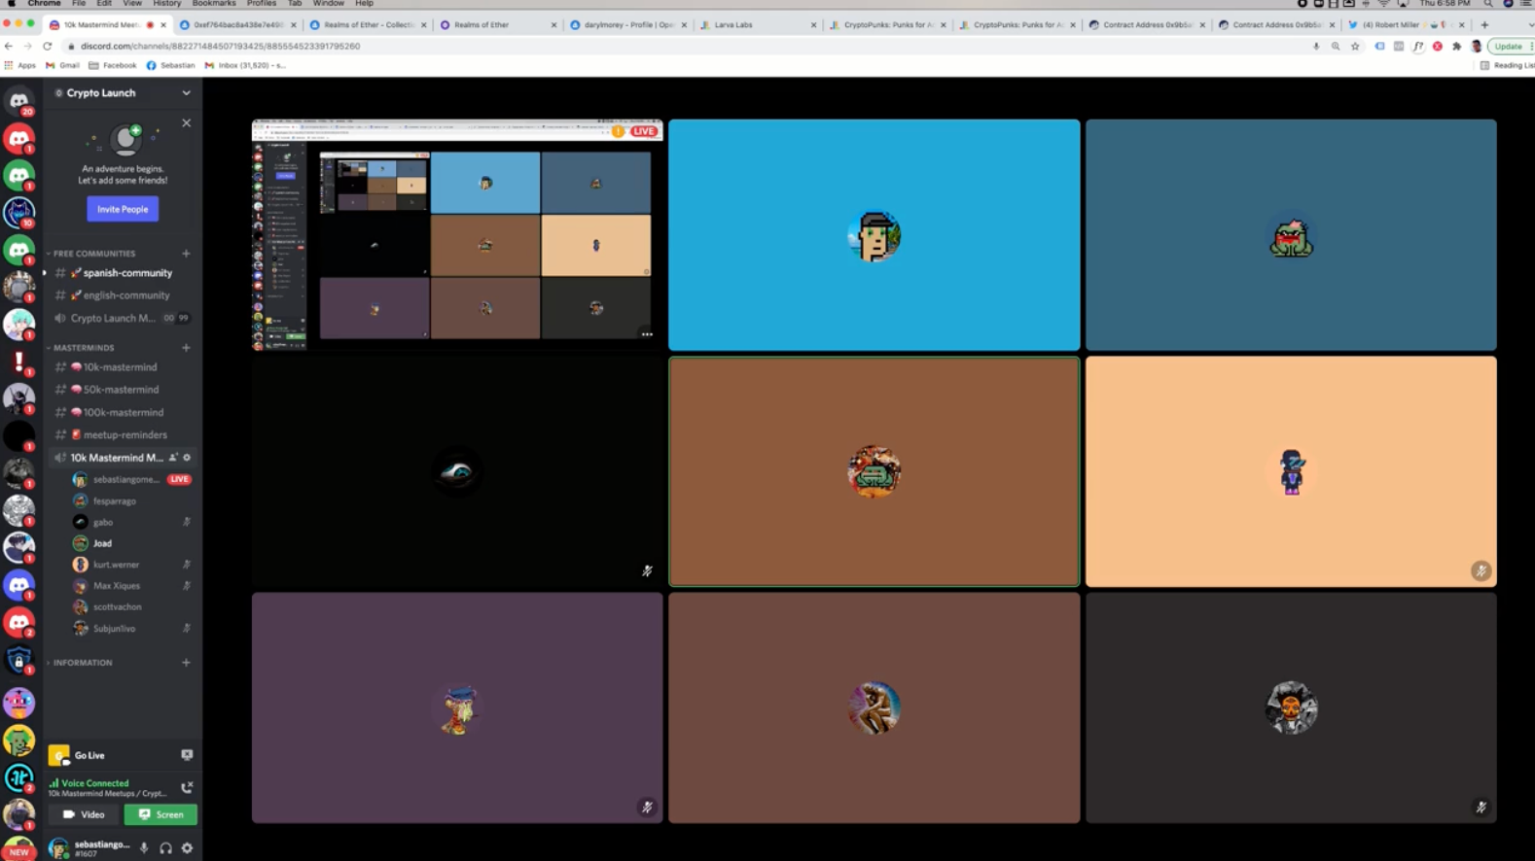The height and width of the screenshot is (861, 1535).
Task: Collapse MASTERMINDS category
Action: 82,348
